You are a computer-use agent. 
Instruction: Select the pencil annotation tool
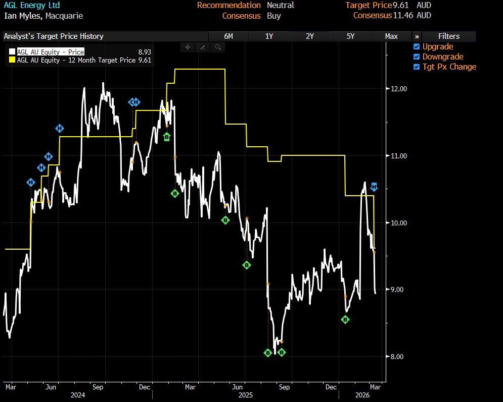coord(203,47)
